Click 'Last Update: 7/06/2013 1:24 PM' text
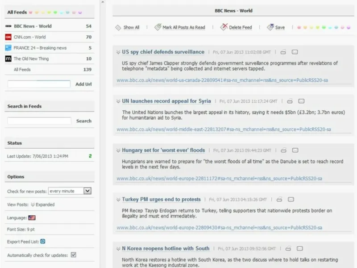 pyautogui.click(x=37, y=156)
